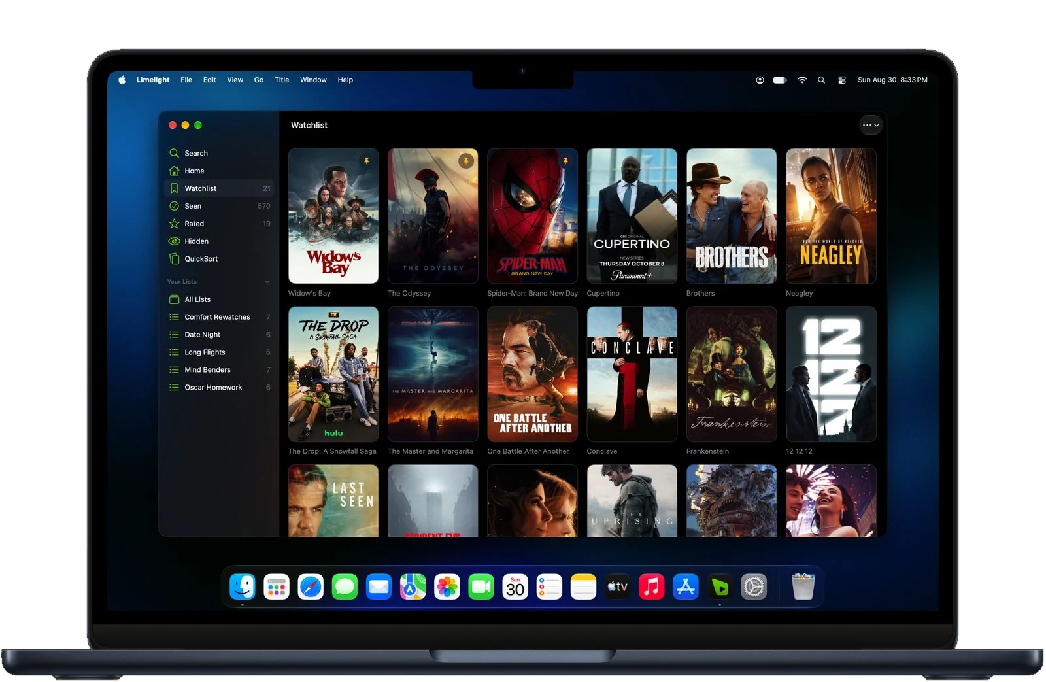Click the battery status icon
1046x682 pixels.
point(780,80)
